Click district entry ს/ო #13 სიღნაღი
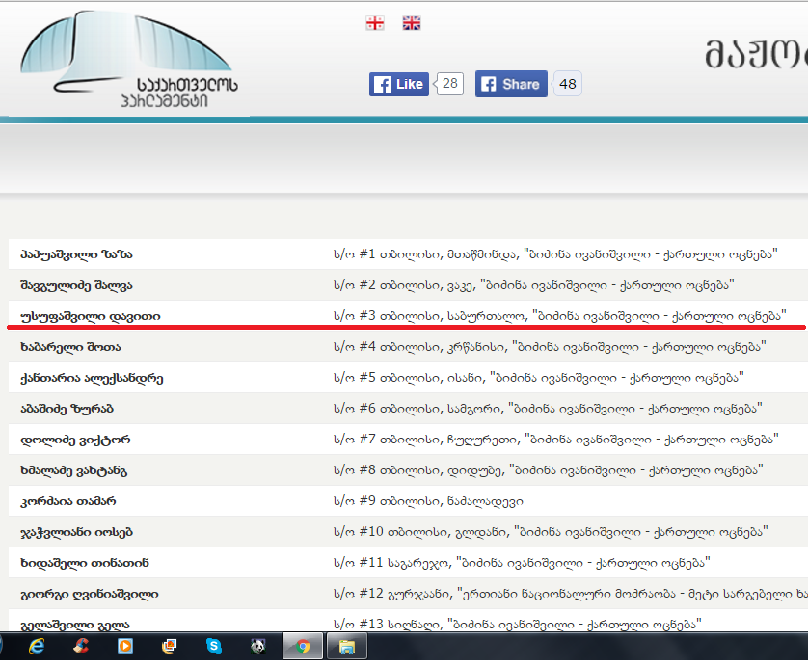This screenshot has height=667, width=808. point(518,625)
